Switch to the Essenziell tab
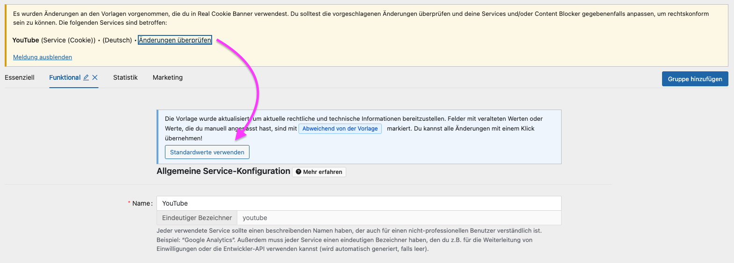The width and height of the screenshot is (734, 263). (x=20, y=77)
